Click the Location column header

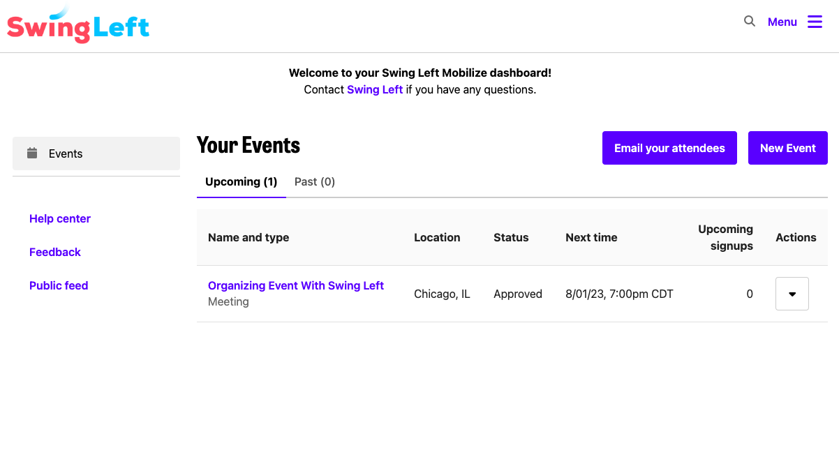click(x=437, y=237)
